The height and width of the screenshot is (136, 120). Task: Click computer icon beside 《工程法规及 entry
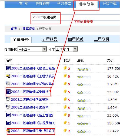(x=8, y=76)
